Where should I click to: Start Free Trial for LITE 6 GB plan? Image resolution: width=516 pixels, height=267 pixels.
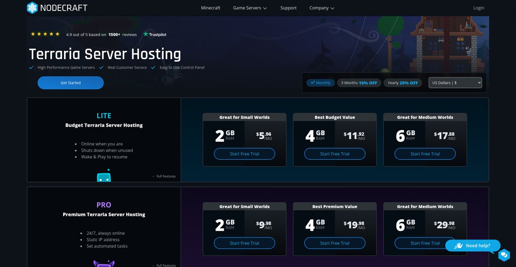[x=425, y=154]
